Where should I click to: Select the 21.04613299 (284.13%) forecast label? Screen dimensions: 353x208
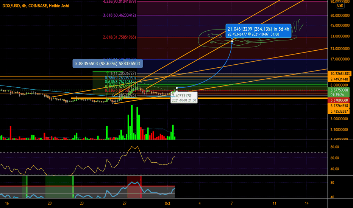coord(258,29)
